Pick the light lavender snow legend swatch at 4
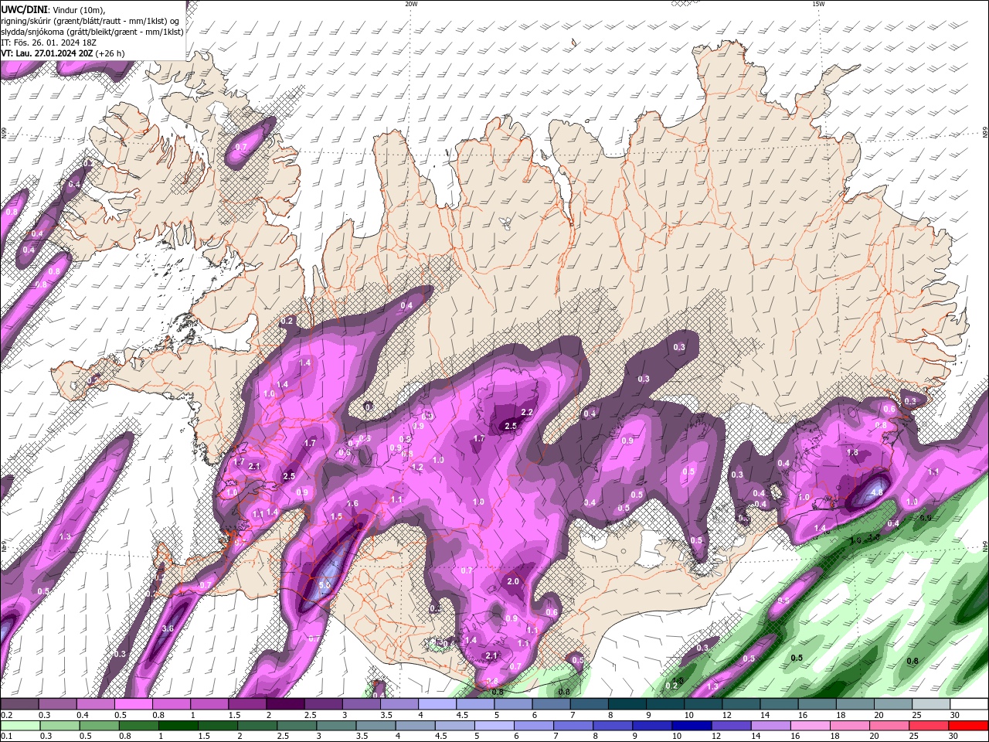Image resolution: width=989 pixels, height=742 pixels. click(436, 704)
